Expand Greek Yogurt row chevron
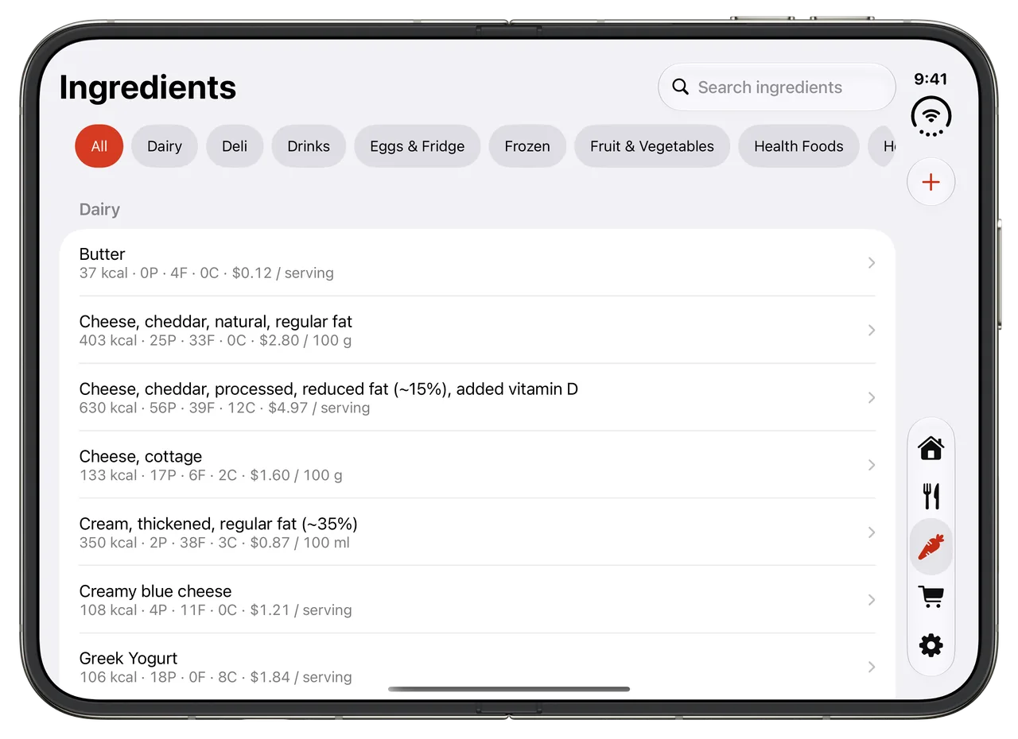This screenshot has height=739, width=1018. click(x=872, y=667)
